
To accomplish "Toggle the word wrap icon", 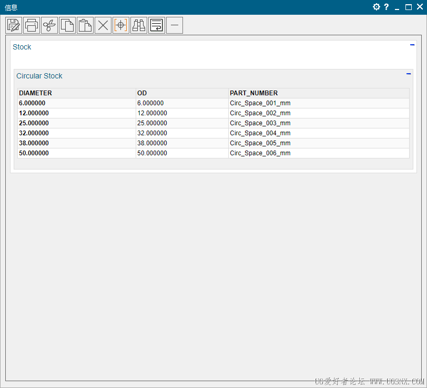I will click(157, 25).
